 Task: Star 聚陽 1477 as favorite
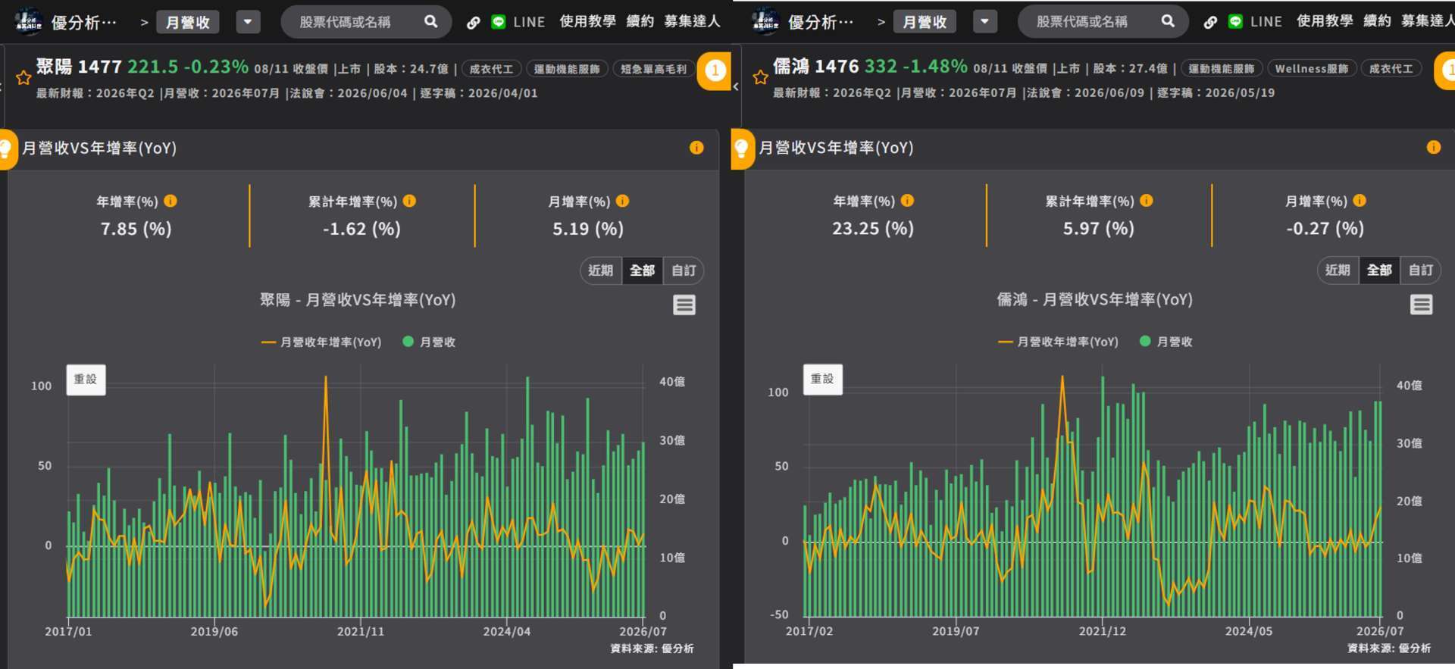(23, 77)
